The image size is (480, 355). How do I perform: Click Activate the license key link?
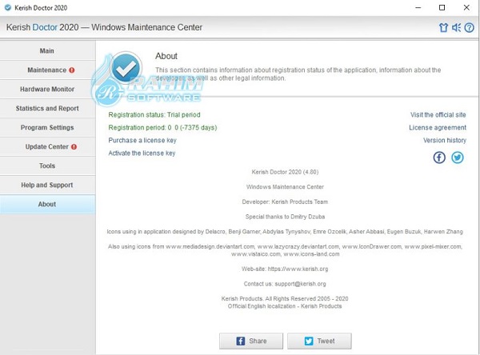[142, 153]
